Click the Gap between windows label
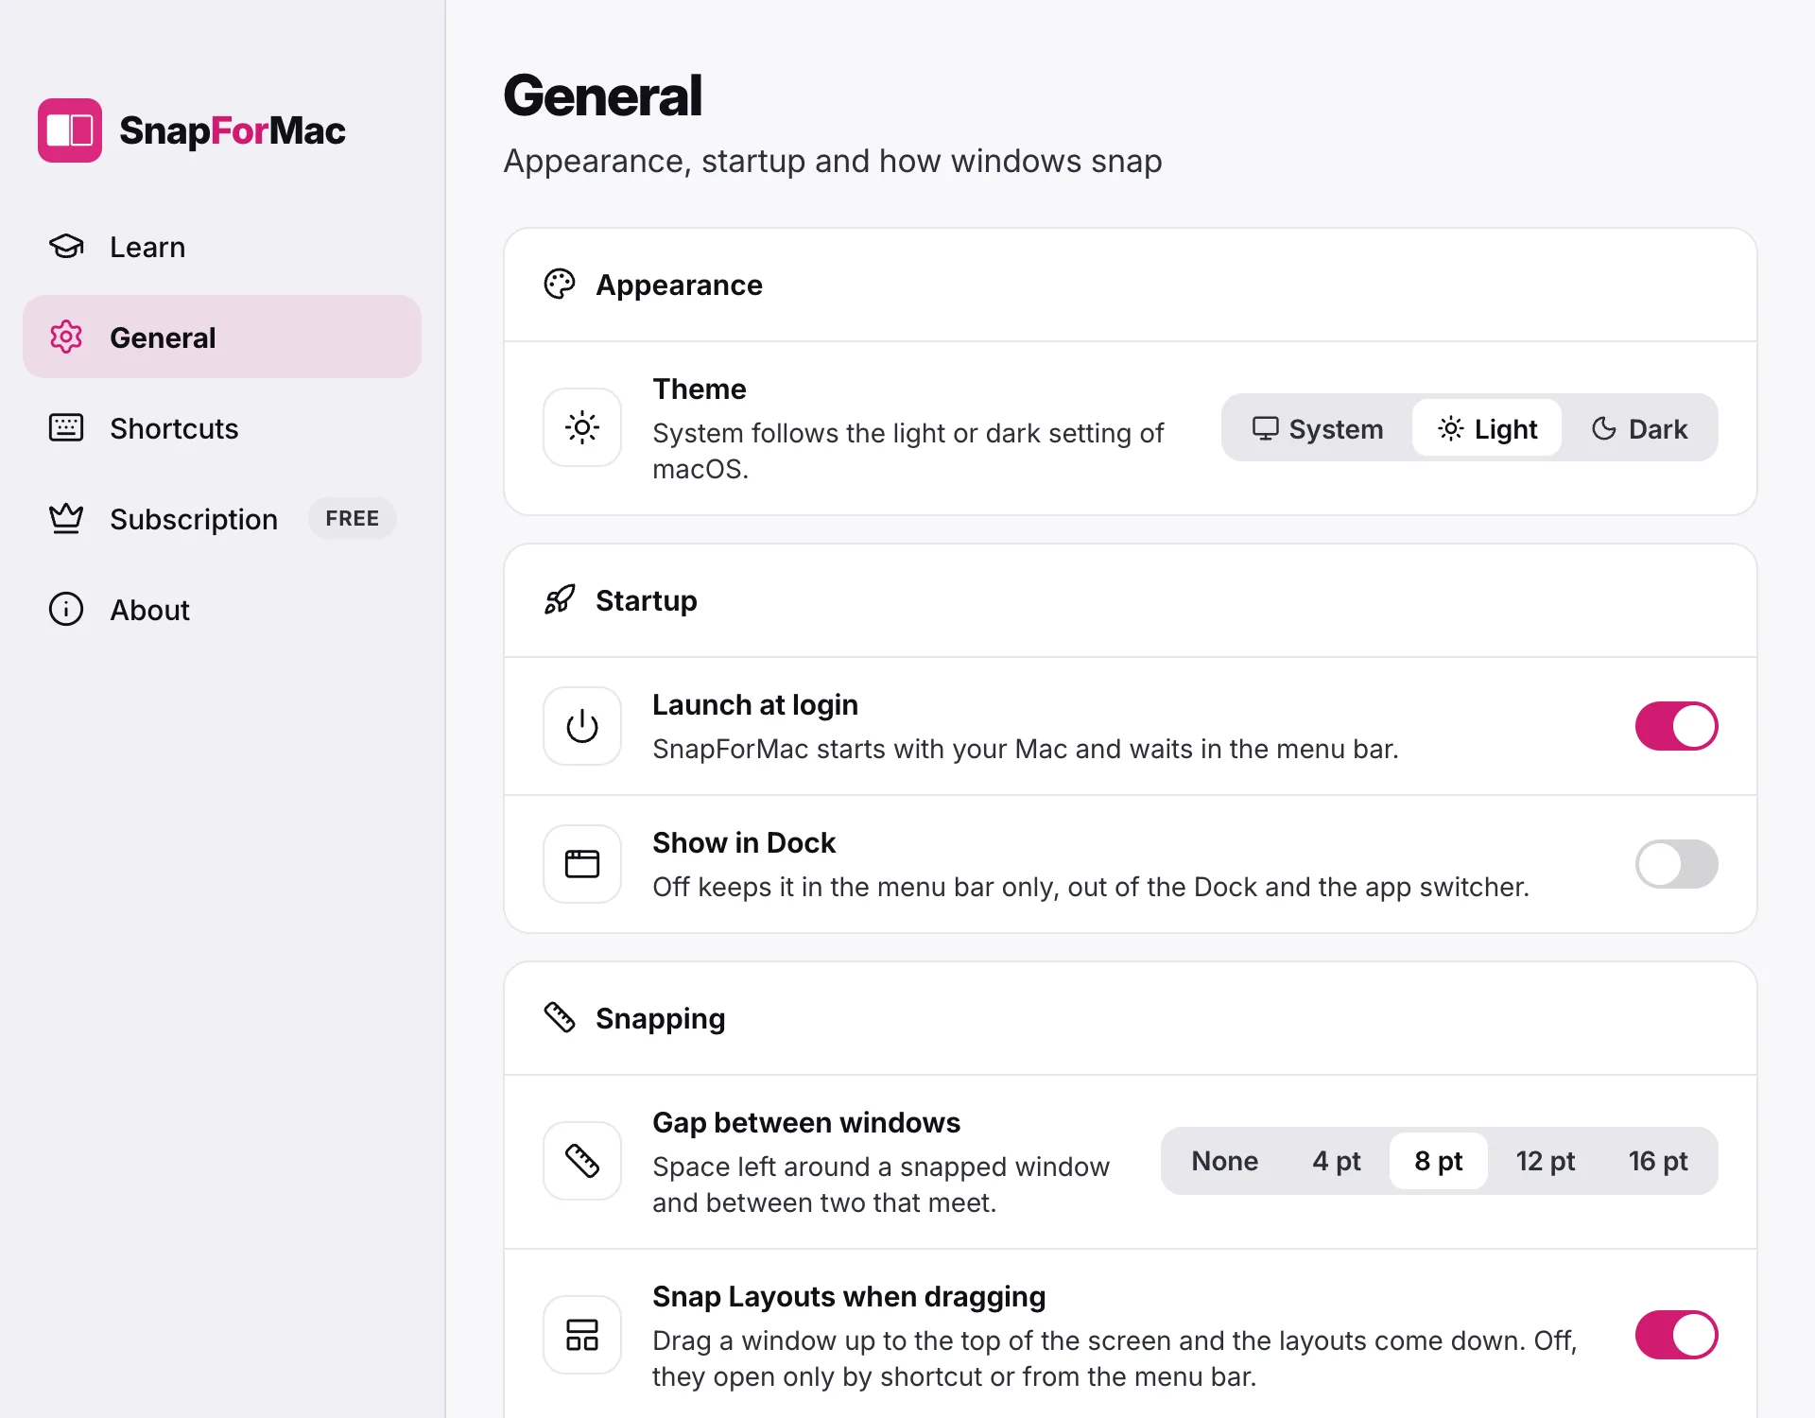The height and width of the screenshot is (1418, 1815). (x=806, y=1122)
